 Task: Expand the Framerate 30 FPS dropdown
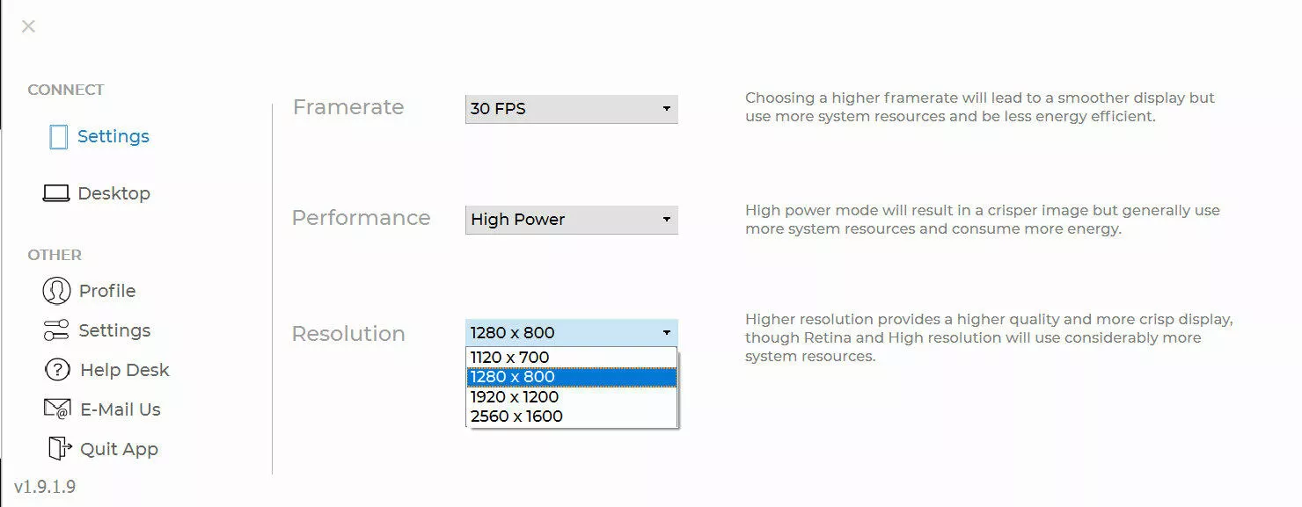coord(572,109)
